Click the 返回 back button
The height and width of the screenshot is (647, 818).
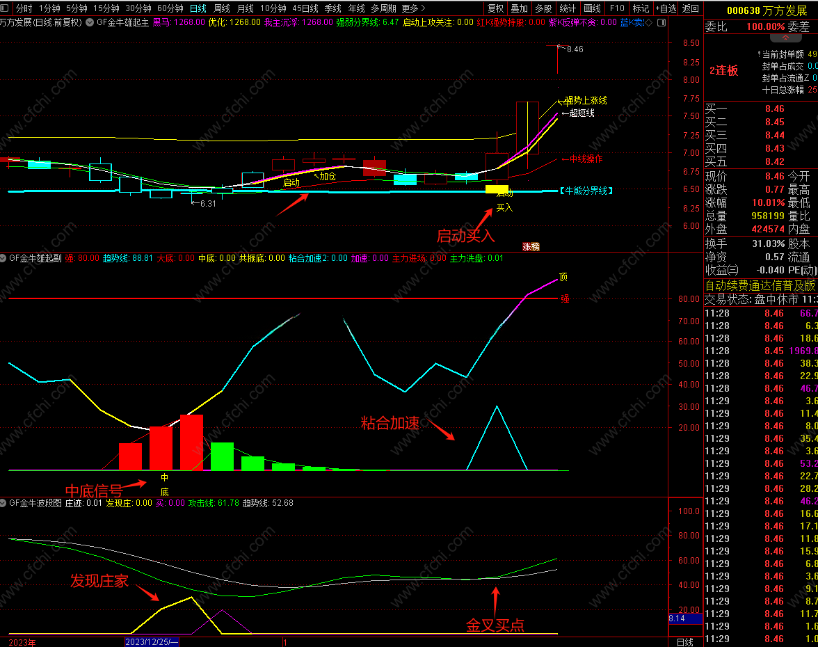tap(690, 8)
